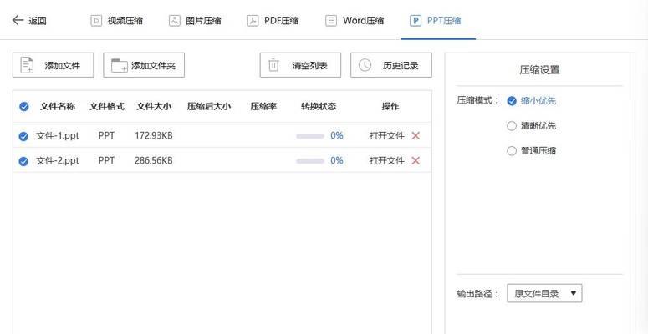Click 0% status of 文件-1.ppt
This screenshot has width=648, height=334.
click(337, 135)
